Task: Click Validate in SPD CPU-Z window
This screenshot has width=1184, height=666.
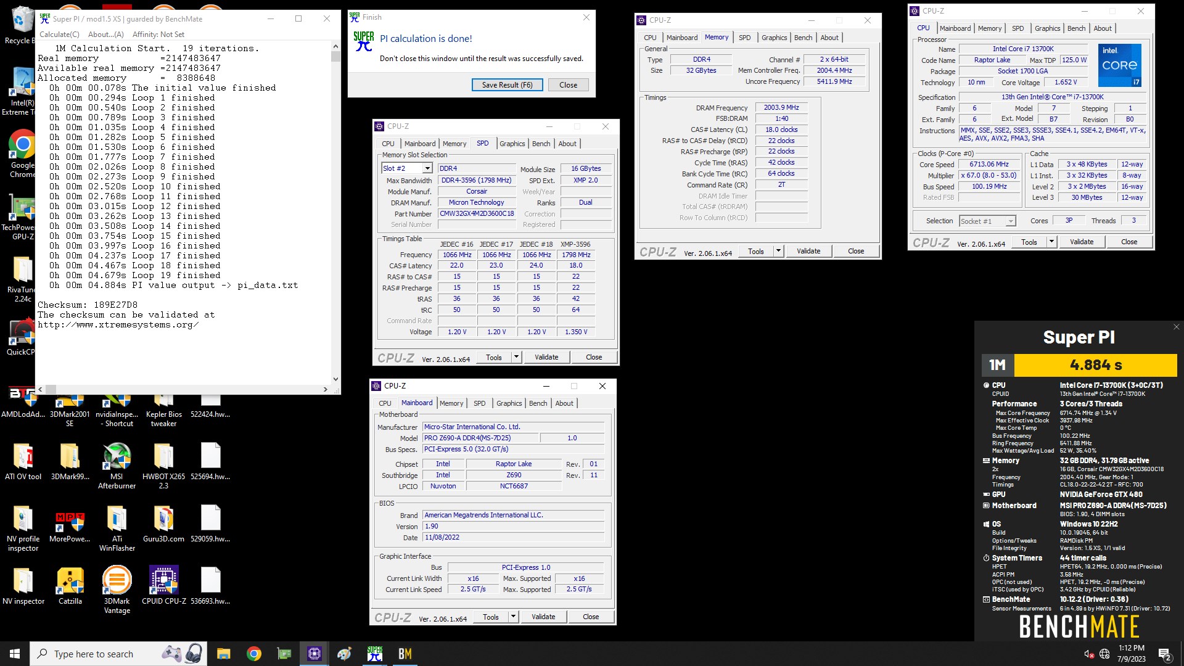Action: coord(546,357)
